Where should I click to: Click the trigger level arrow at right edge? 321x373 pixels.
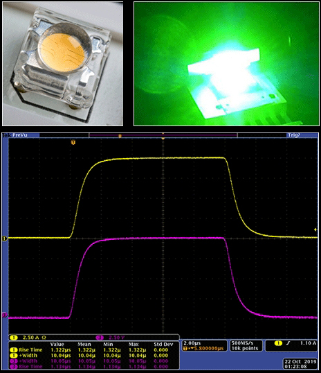[315, 229]
